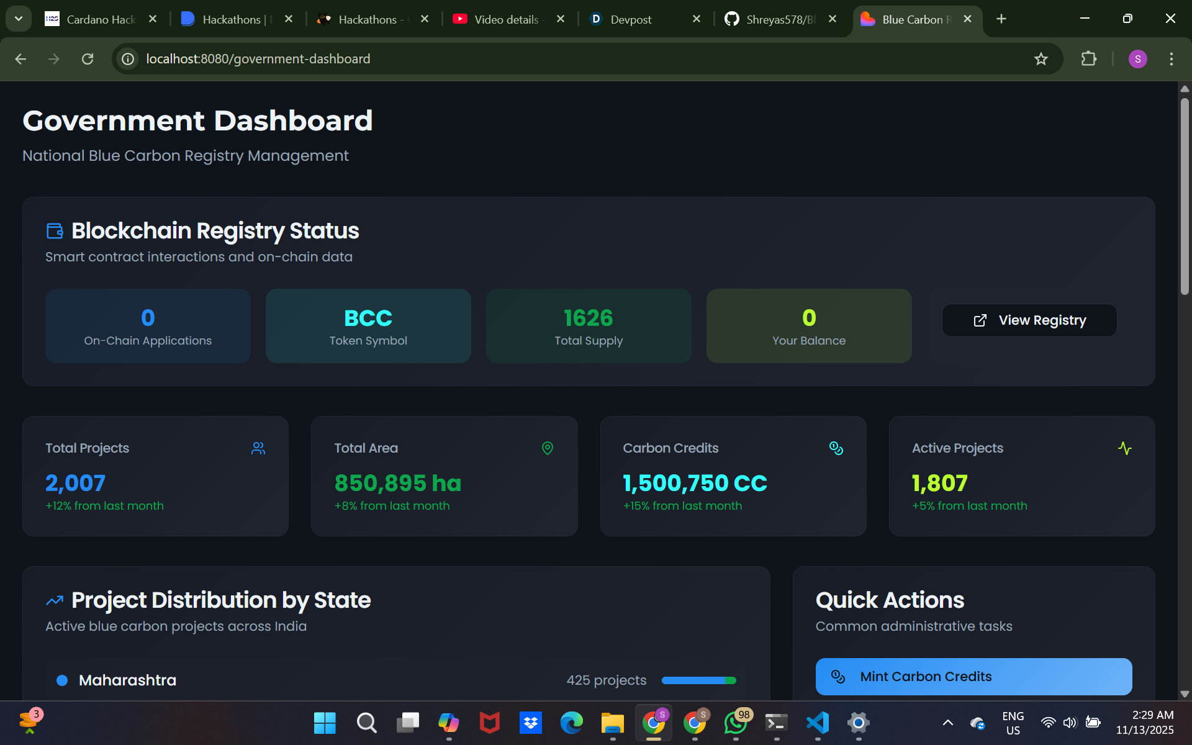The width and height of the screenshot is (1192, 745).
Task: Click the coins icon in Carbon Credits card
Action: pyautogui.click(x=836, y=448)
